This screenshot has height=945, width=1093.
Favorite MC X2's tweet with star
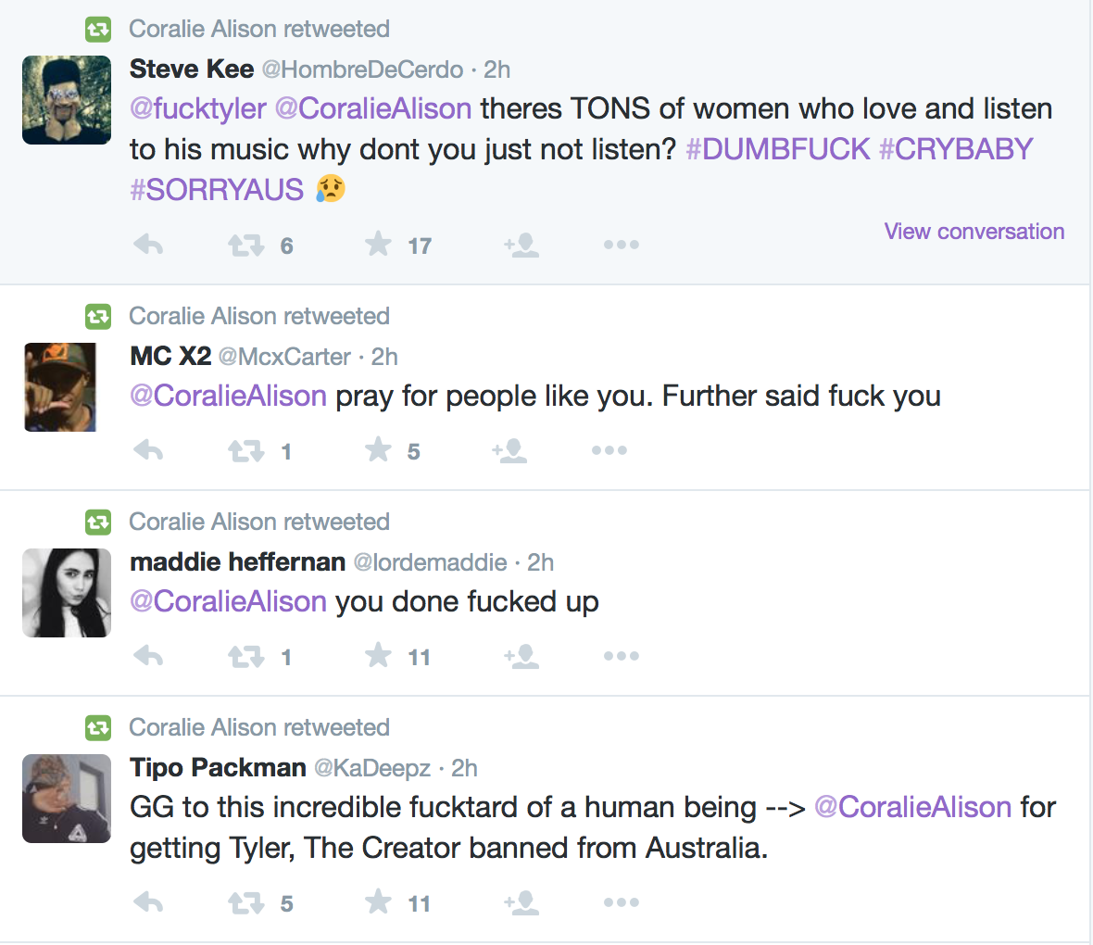click(378, 450)
